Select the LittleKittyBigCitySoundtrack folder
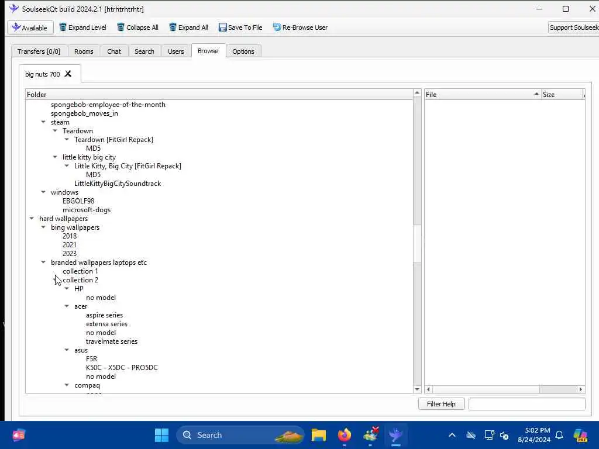The width and height of the screenshot is (599, 449). (x=118, y=183)
